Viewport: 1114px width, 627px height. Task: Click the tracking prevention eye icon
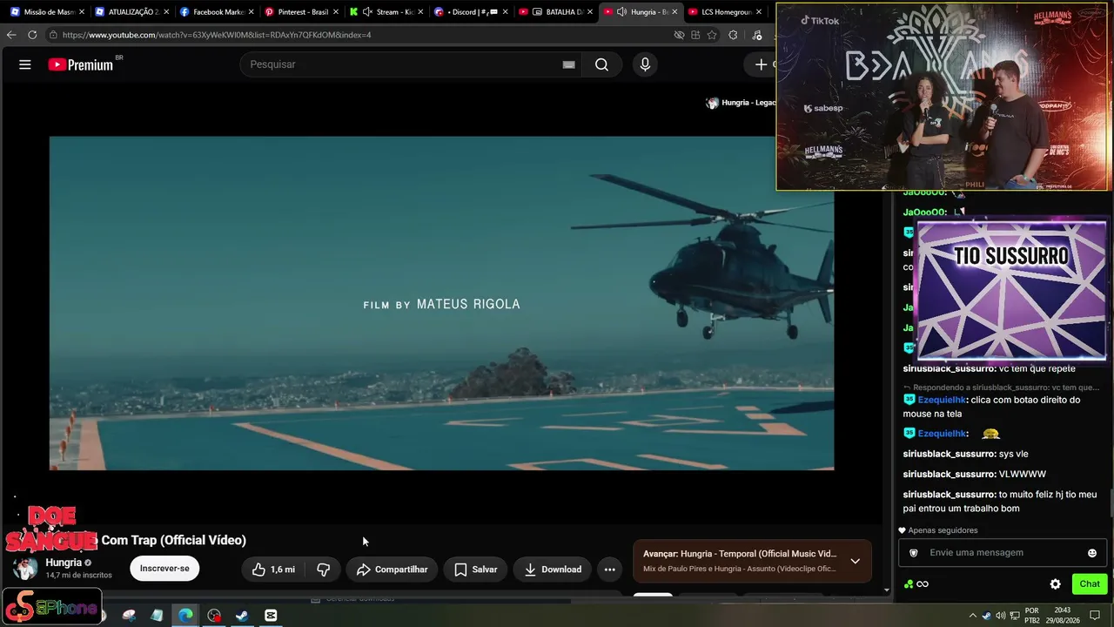pos(679,35)
